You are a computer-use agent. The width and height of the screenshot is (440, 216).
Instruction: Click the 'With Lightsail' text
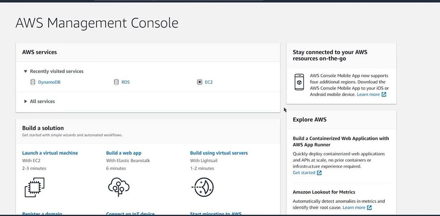click(204, 161)
